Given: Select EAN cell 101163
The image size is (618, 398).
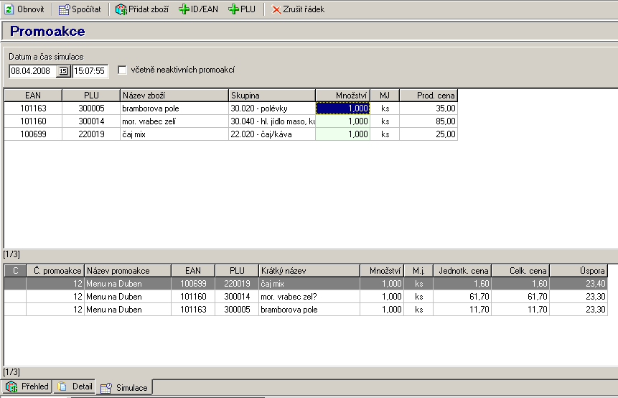Looking at the screenshot, I should (33, 108).
